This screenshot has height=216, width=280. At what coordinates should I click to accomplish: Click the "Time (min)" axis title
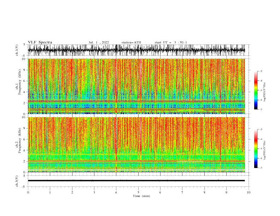click(141, 196)
